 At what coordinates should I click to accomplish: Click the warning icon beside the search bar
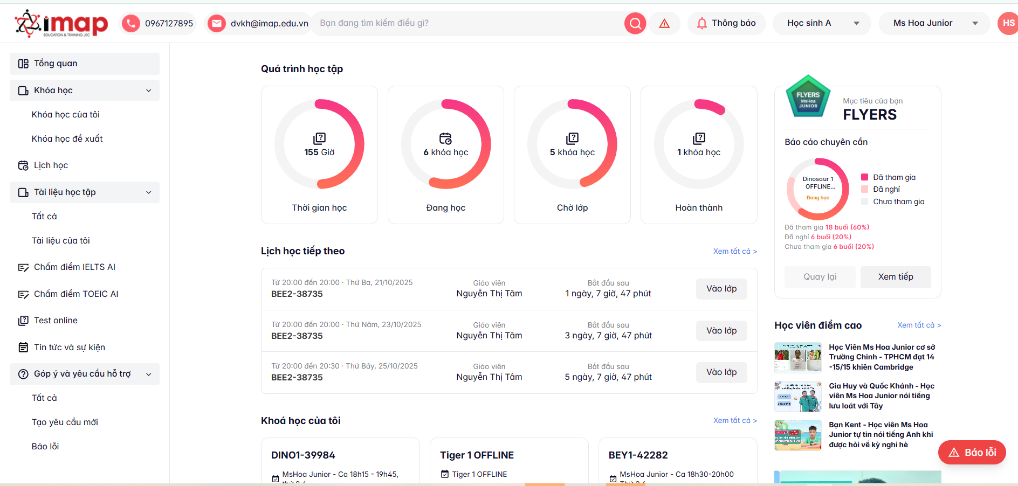point(664,23)
